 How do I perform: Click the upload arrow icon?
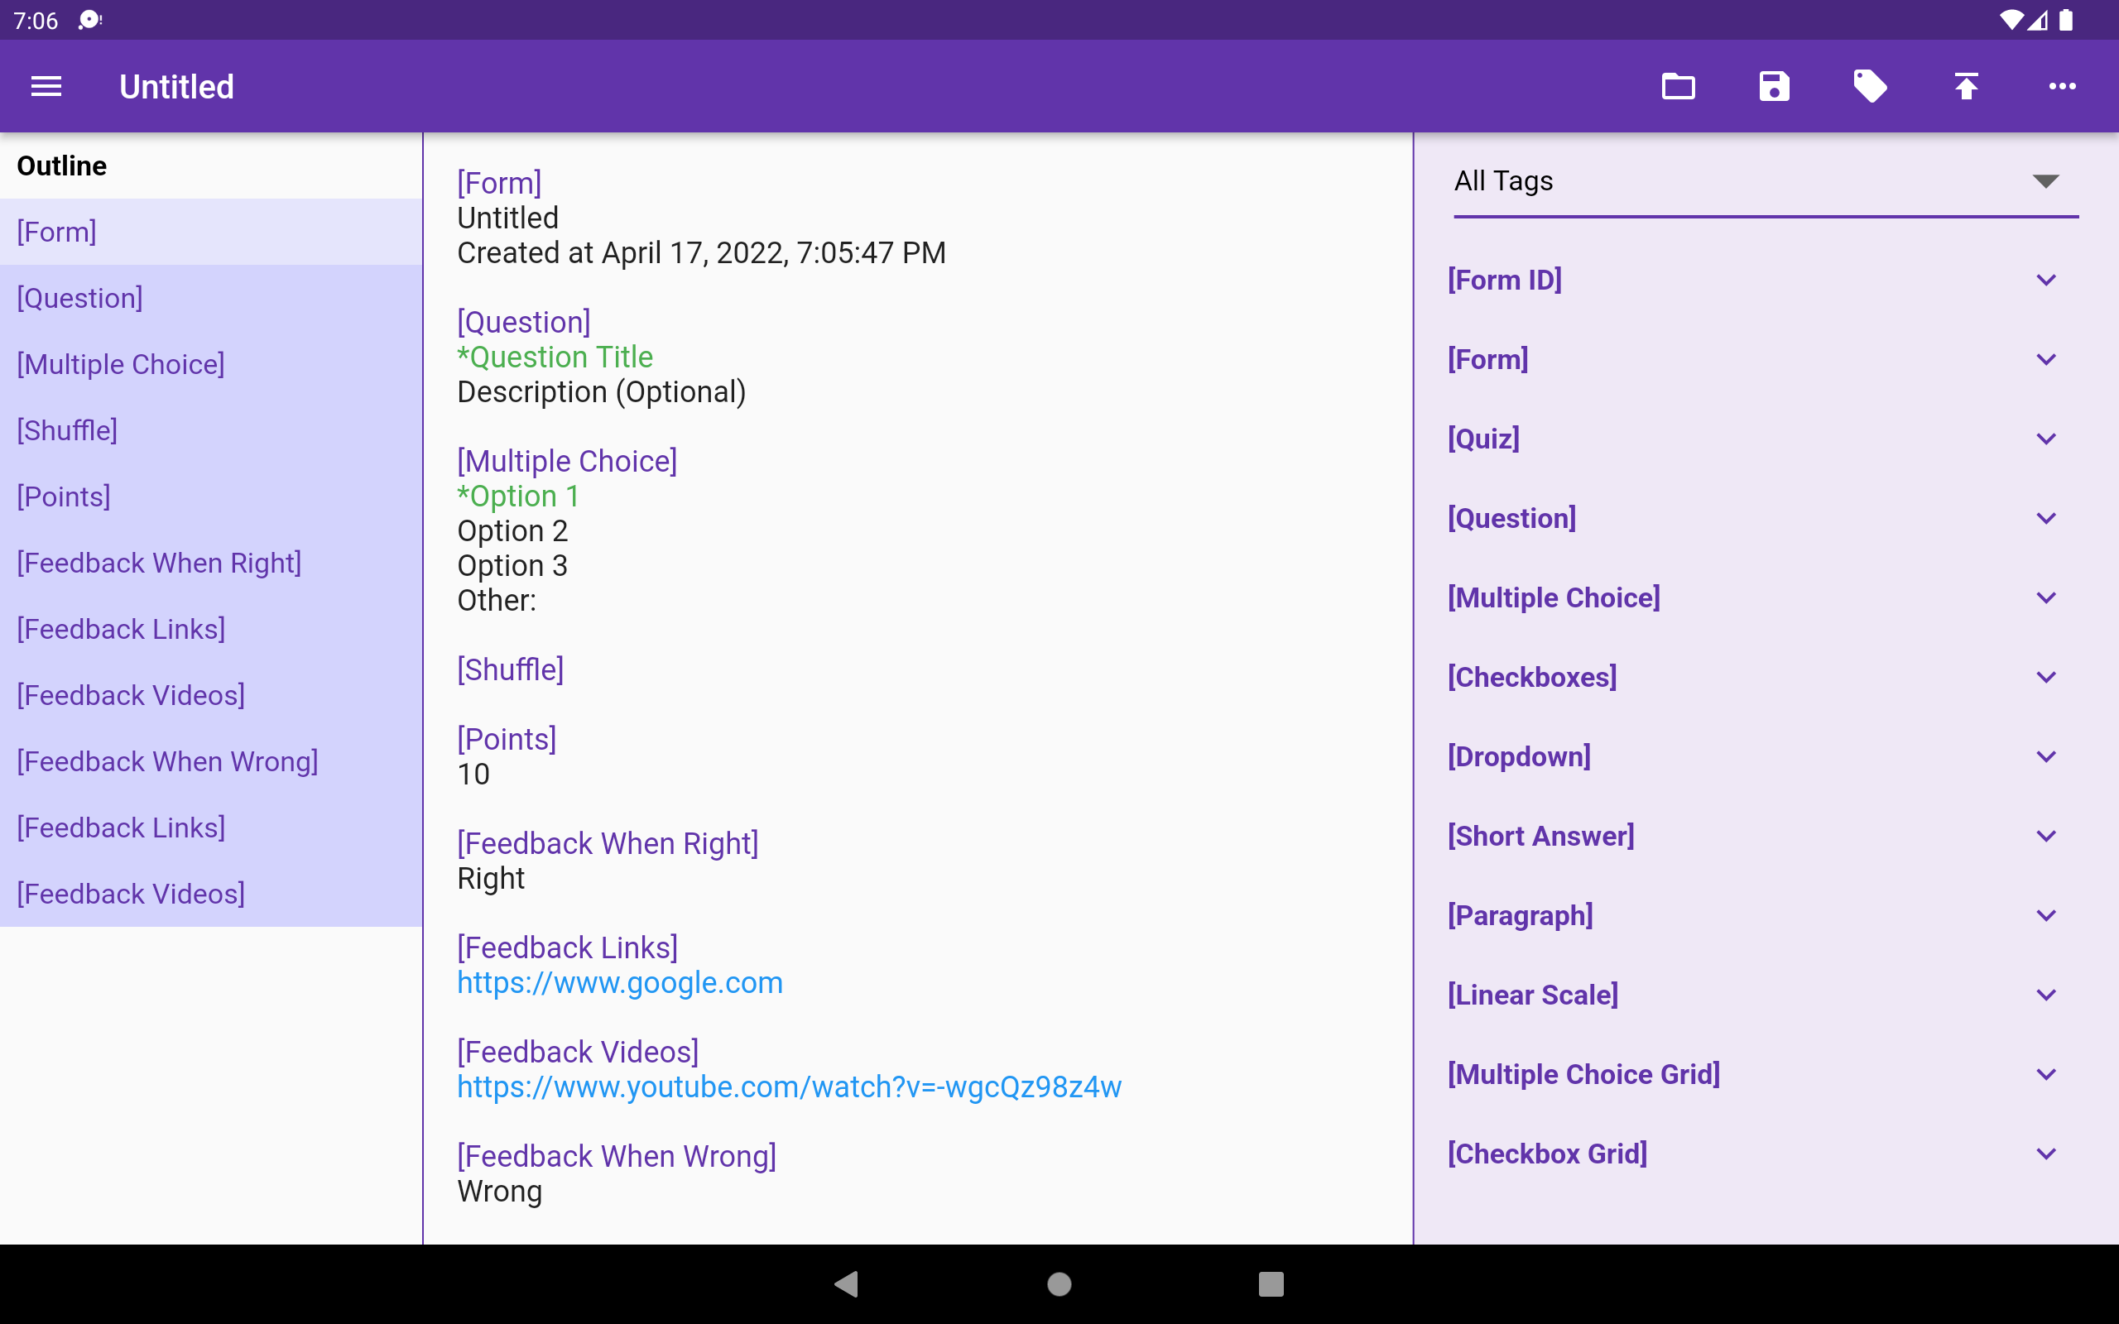pyautogui.click(x=1967, y=87)
